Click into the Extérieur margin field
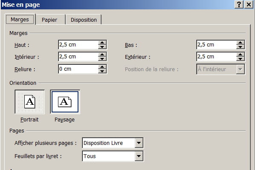Image resolution: width=255 pixels, height=170 pixels. click(x=217, y=57)
